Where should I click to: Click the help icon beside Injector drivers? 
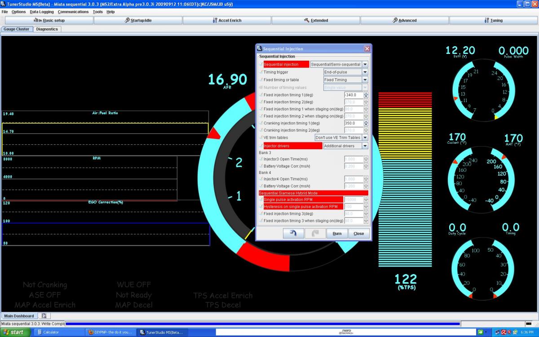coord(261,146)
